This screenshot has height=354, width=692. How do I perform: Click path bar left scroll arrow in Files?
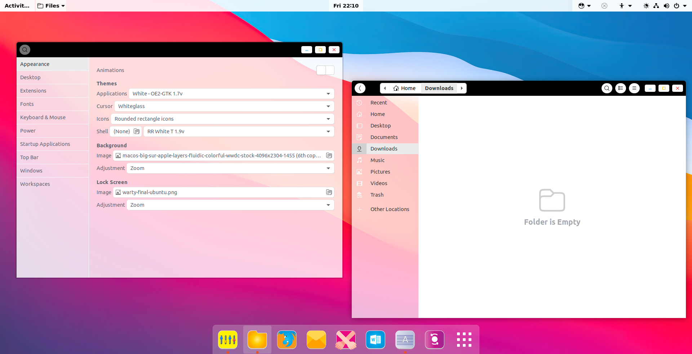coord(385,88)
